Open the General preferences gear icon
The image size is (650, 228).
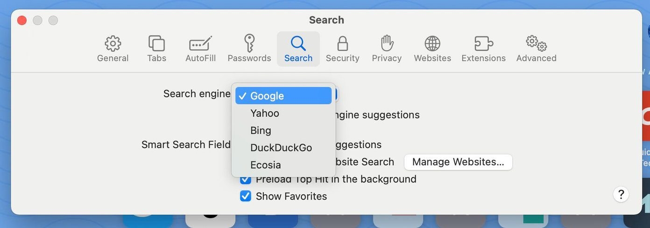pos(113,43)
